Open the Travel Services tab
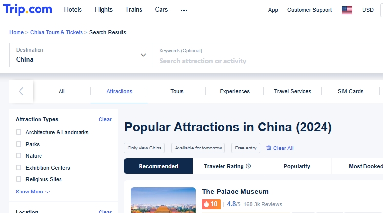The width and height of the screenshot is (383, 213). click(292, 91)
